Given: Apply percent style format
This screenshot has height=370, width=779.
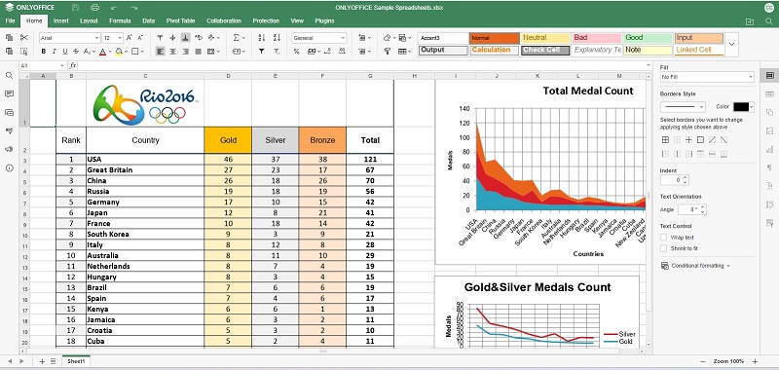Looking at the screenshot, I should [x=297, y=52].
